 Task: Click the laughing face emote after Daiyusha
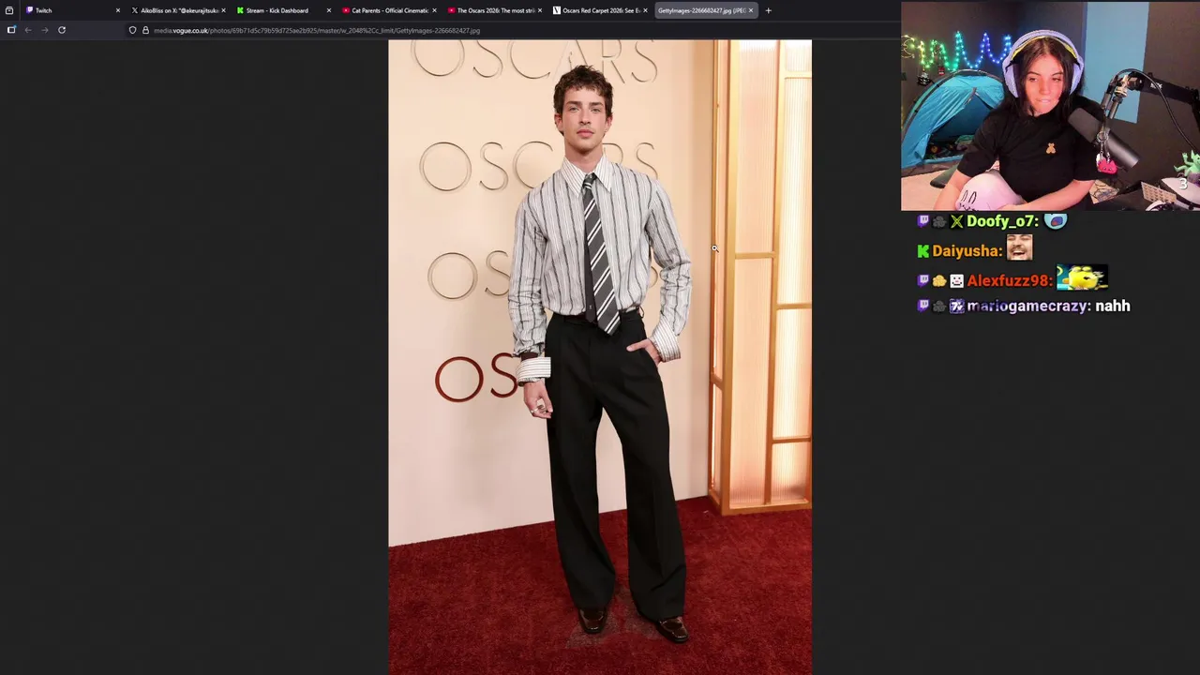pyautogui.click(x=1019, y=247)
